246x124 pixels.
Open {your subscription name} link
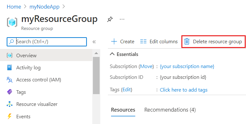click(187, 66)
